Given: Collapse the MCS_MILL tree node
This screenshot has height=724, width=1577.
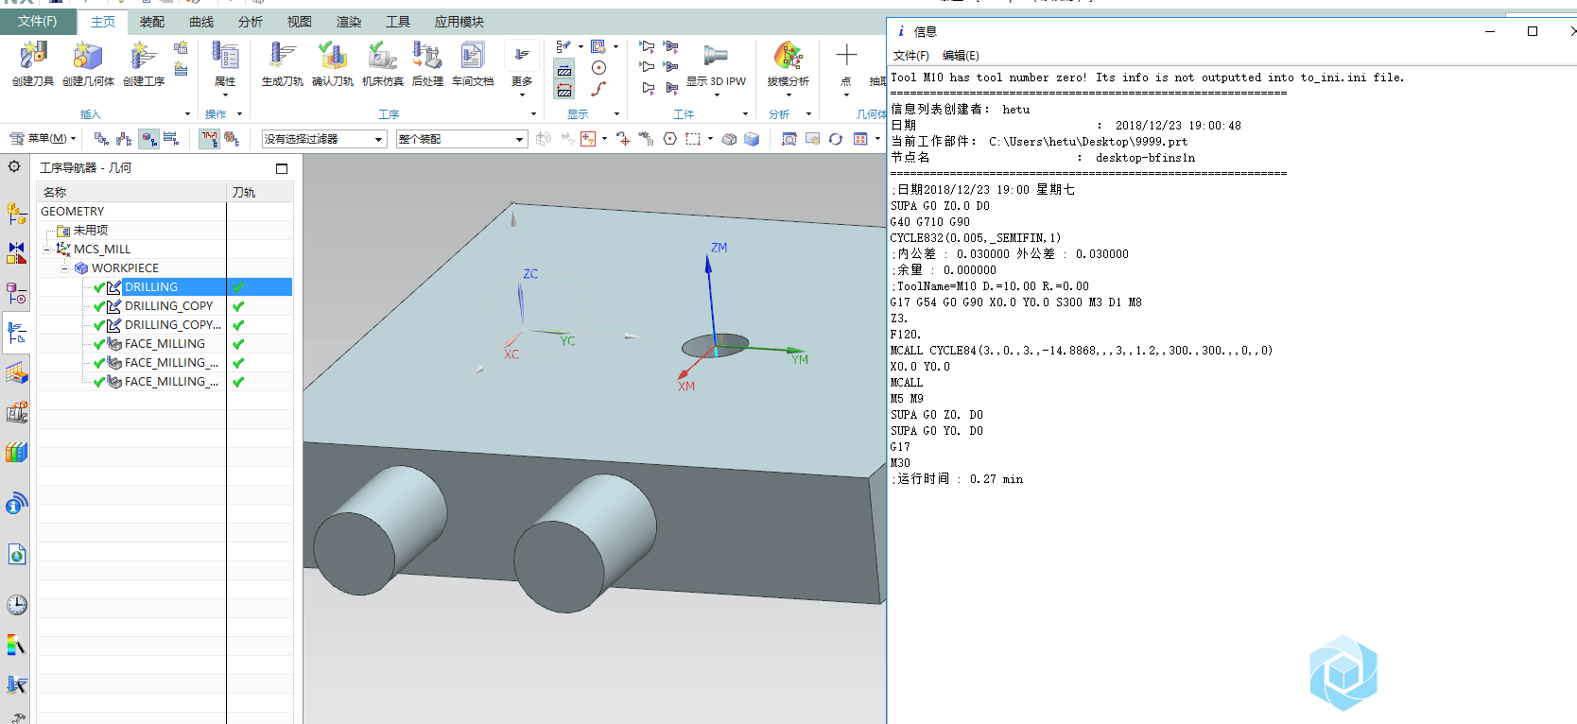Looking at the screenshot, I should pos(47,250).
